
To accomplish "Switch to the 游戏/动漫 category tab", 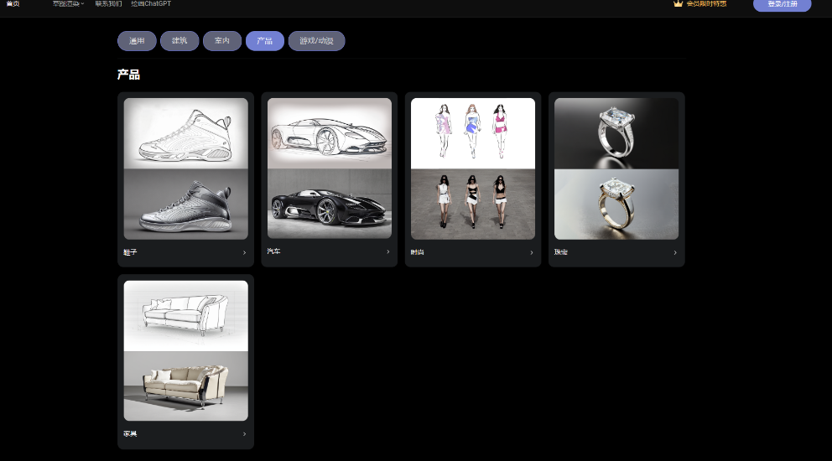I will click(316, 41).
